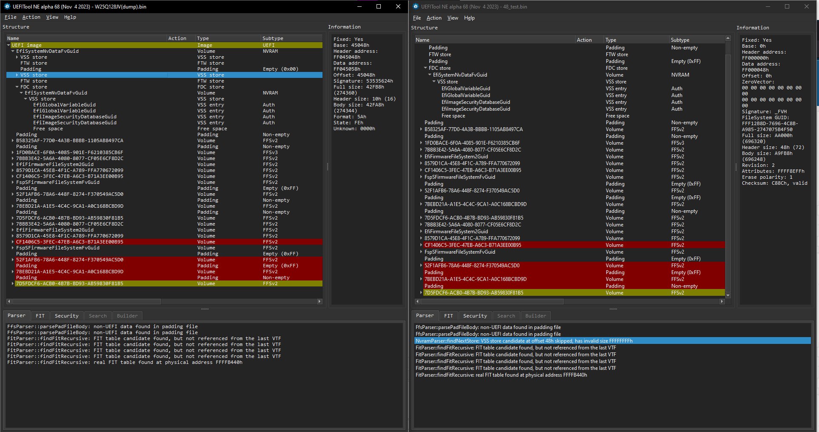This screenshot has height=432, width=819.
Task: Open the File menu in left window
Action: point(10,17)
